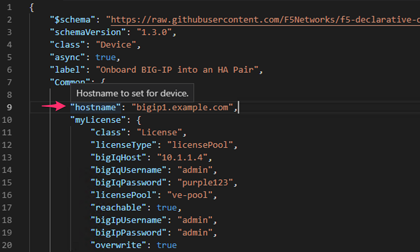
Task: Click the "10.1.1.4" bigIqHost value
Action: tap(183, 158)
